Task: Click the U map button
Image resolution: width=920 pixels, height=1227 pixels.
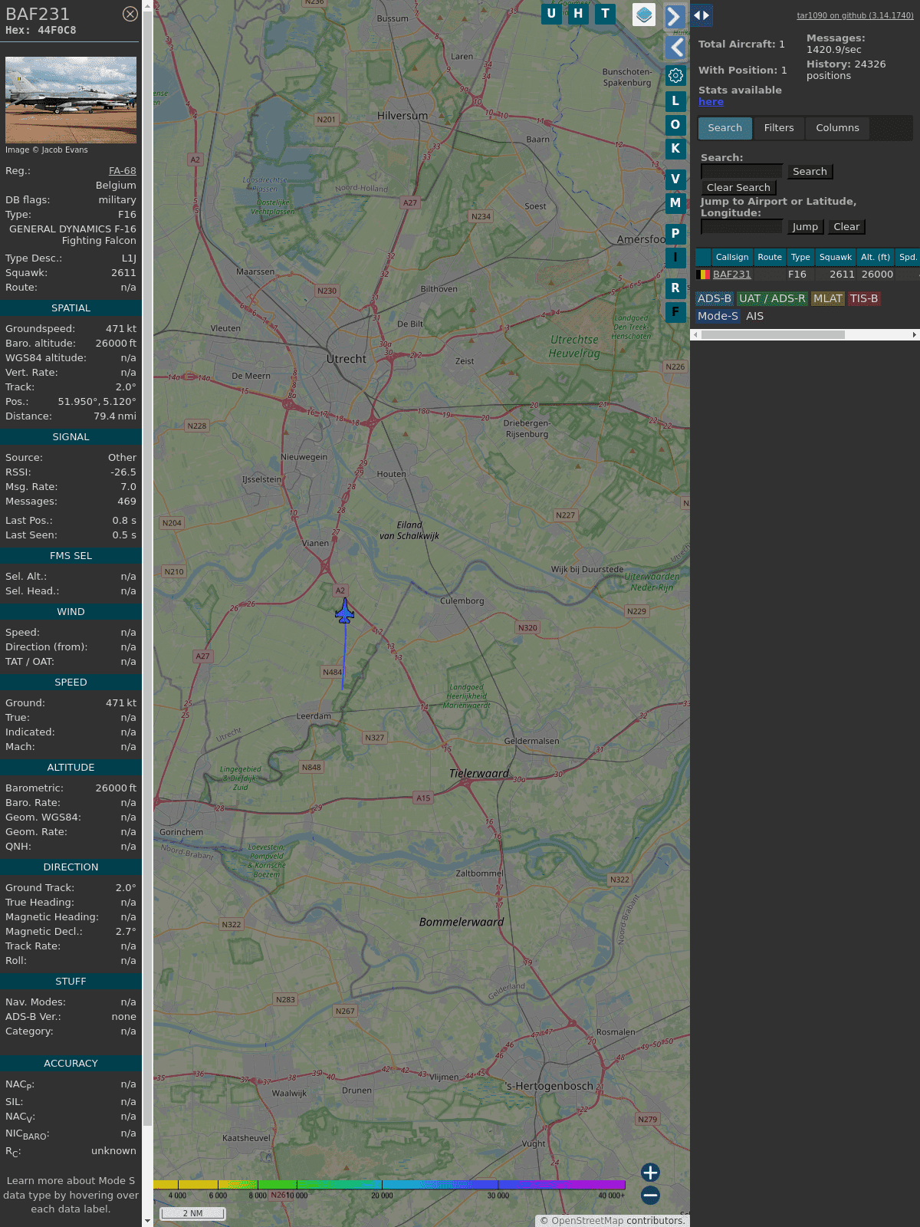Action: [x=551, y=13]
